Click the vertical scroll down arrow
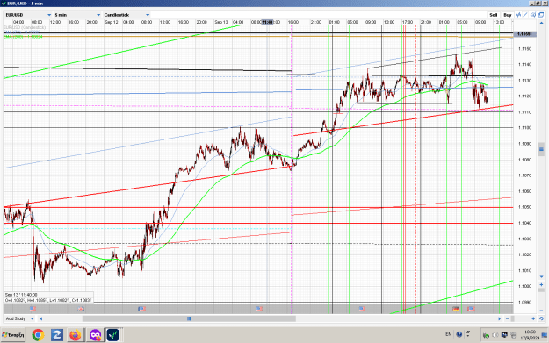This screenshot has width=549, height=343. (541, 277)
